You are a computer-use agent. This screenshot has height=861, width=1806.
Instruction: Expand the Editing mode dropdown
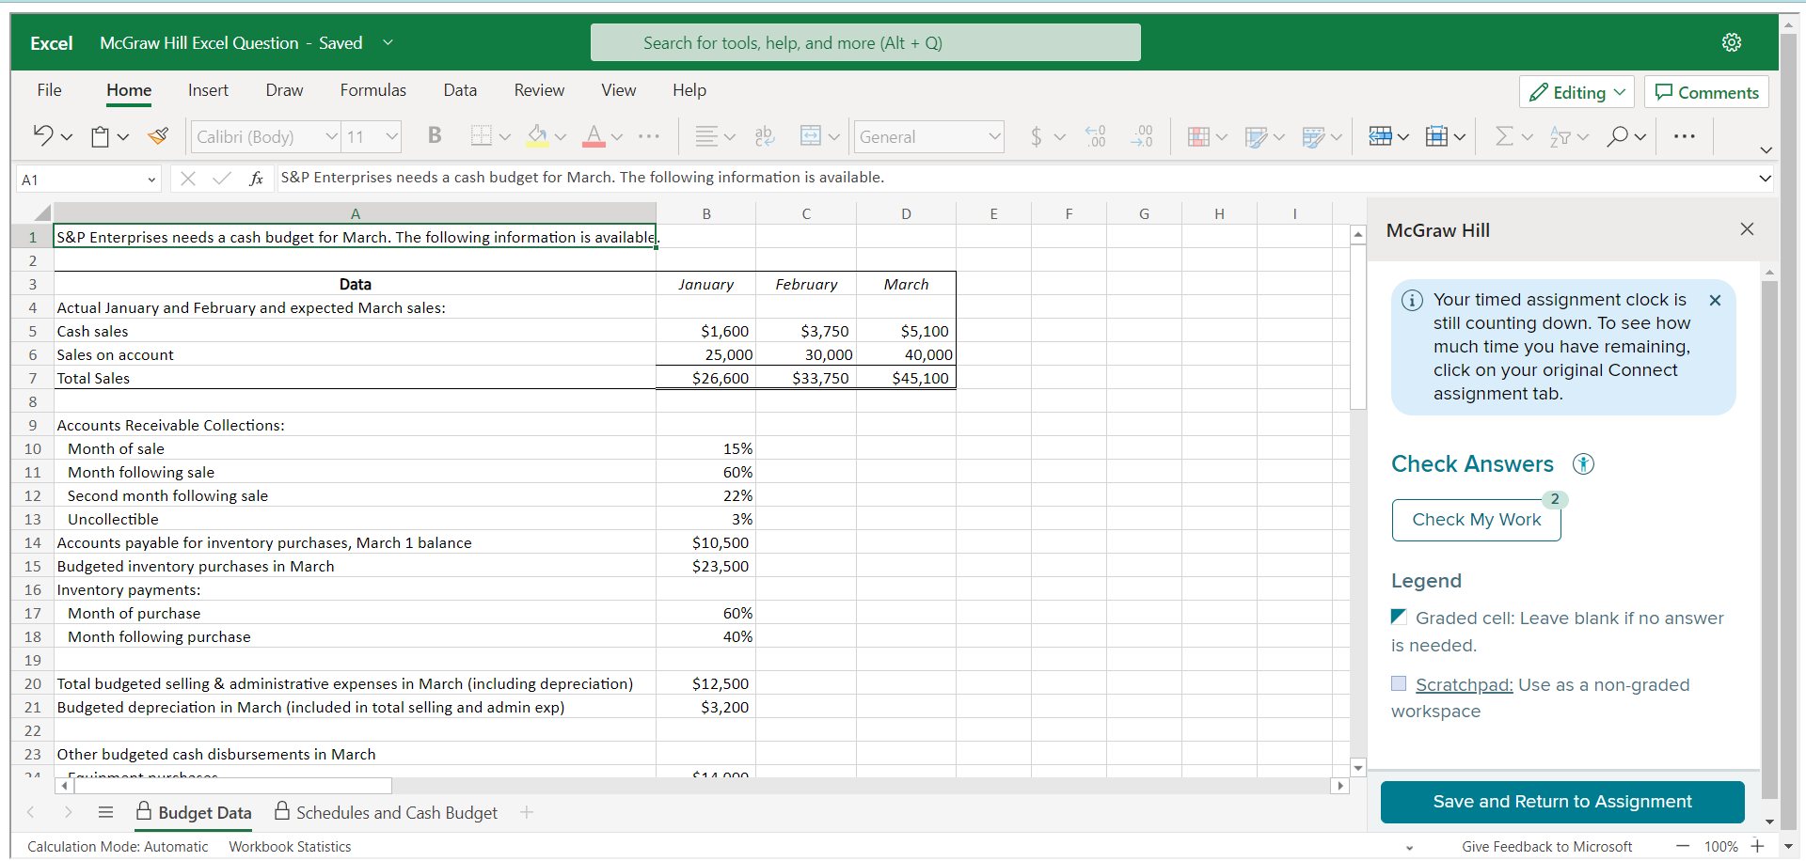[1576, 92]
